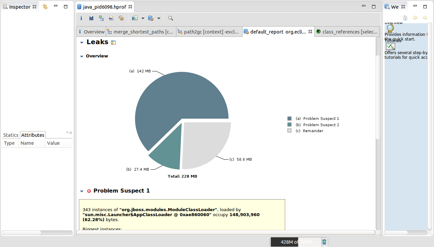Viewport: 434px width, 247px height.
Task: Close the java_pid6098.hprof editor
Action: tap(130, 6)
